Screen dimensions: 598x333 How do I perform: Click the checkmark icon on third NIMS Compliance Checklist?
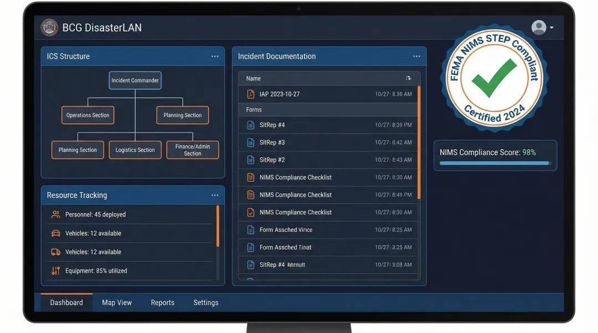(x=250, y=212)
